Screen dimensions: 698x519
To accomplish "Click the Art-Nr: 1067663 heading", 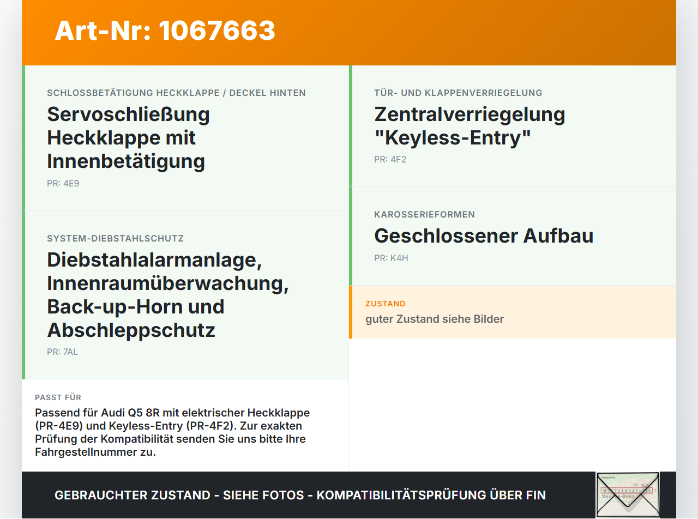I will click(165, 31).
